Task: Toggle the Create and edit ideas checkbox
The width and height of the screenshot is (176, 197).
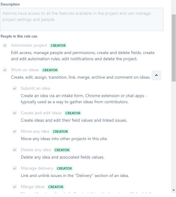Action: 14,113
